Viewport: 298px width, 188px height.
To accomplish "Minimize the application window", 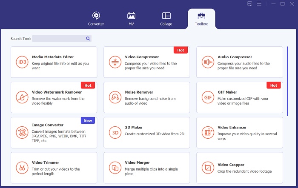I will [273, 3].
